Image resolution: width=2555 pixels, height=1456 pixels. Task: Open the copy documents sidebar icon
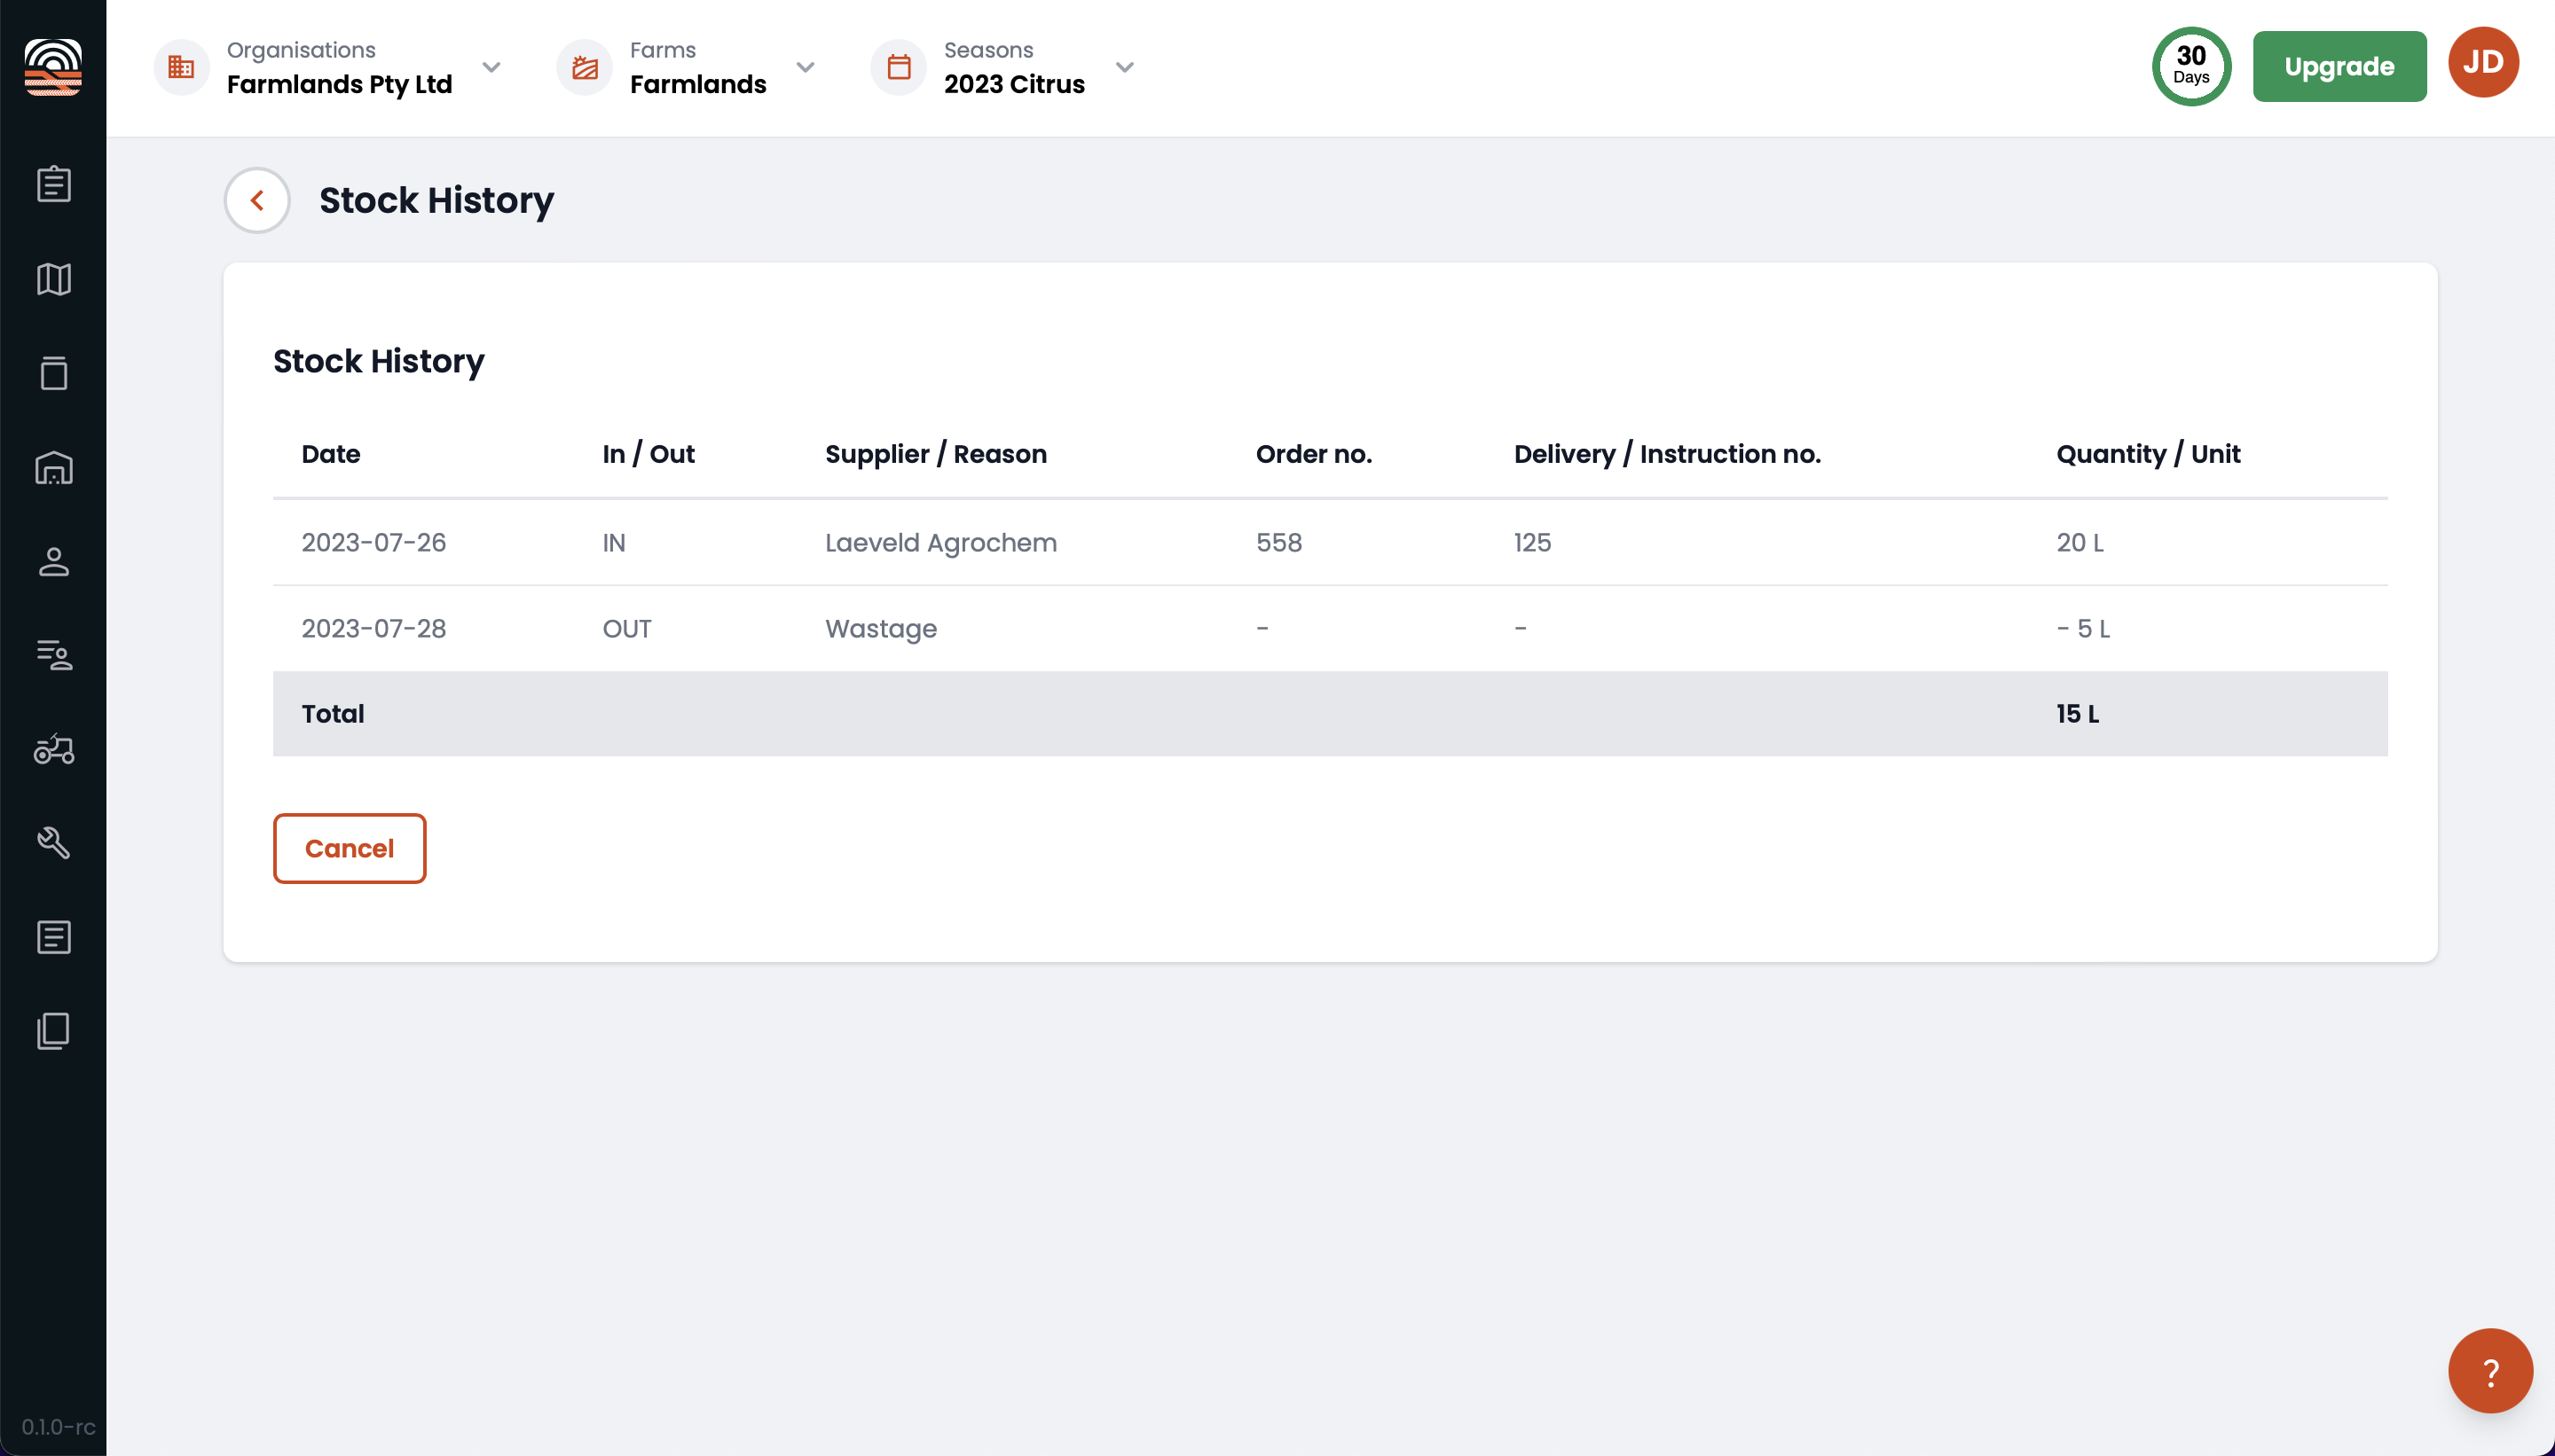pos(54,1031)
